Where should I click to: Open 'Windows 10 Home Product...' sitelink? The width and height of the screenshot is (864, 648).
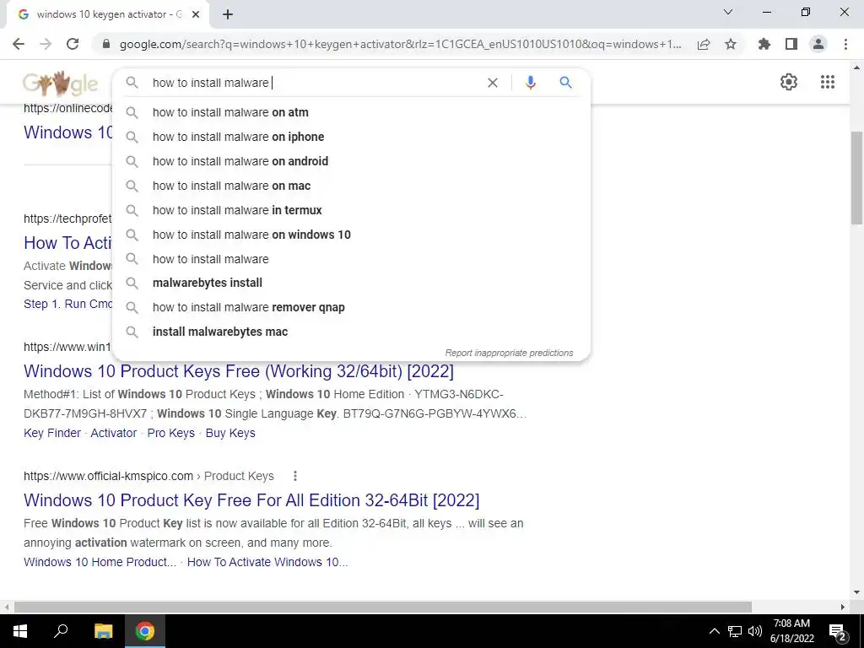click(x=100, y=562)
